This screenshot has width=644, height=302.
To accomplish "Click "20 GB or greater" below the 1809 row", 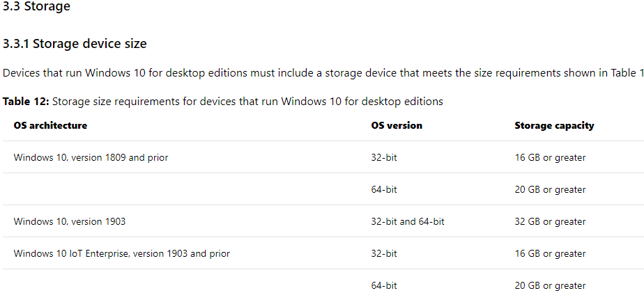I will tap(550, 189).
